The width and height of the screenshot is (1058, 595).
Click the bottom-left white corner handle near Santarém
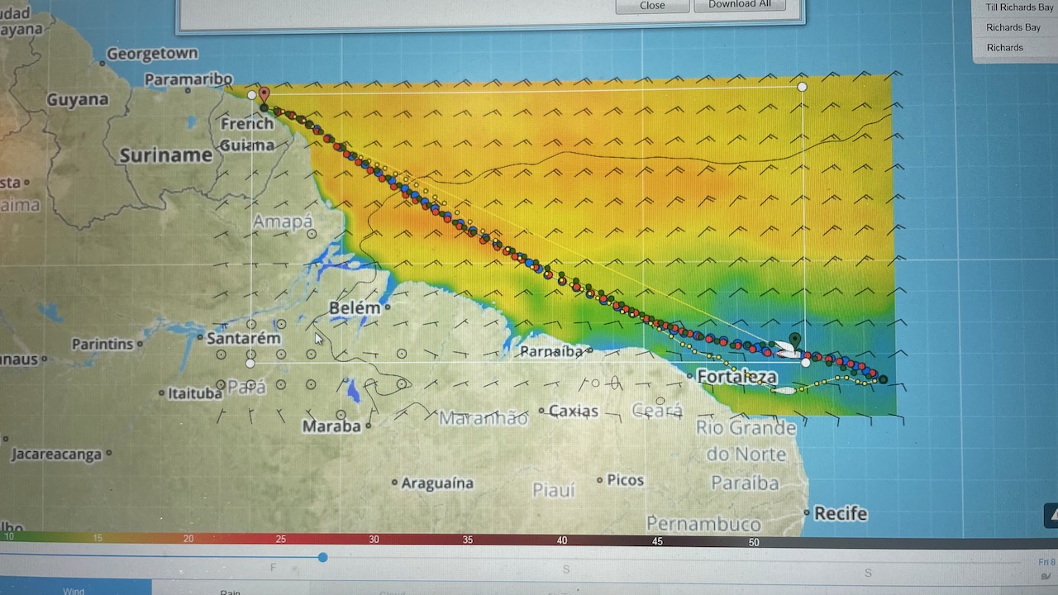[x=250, y=363]
